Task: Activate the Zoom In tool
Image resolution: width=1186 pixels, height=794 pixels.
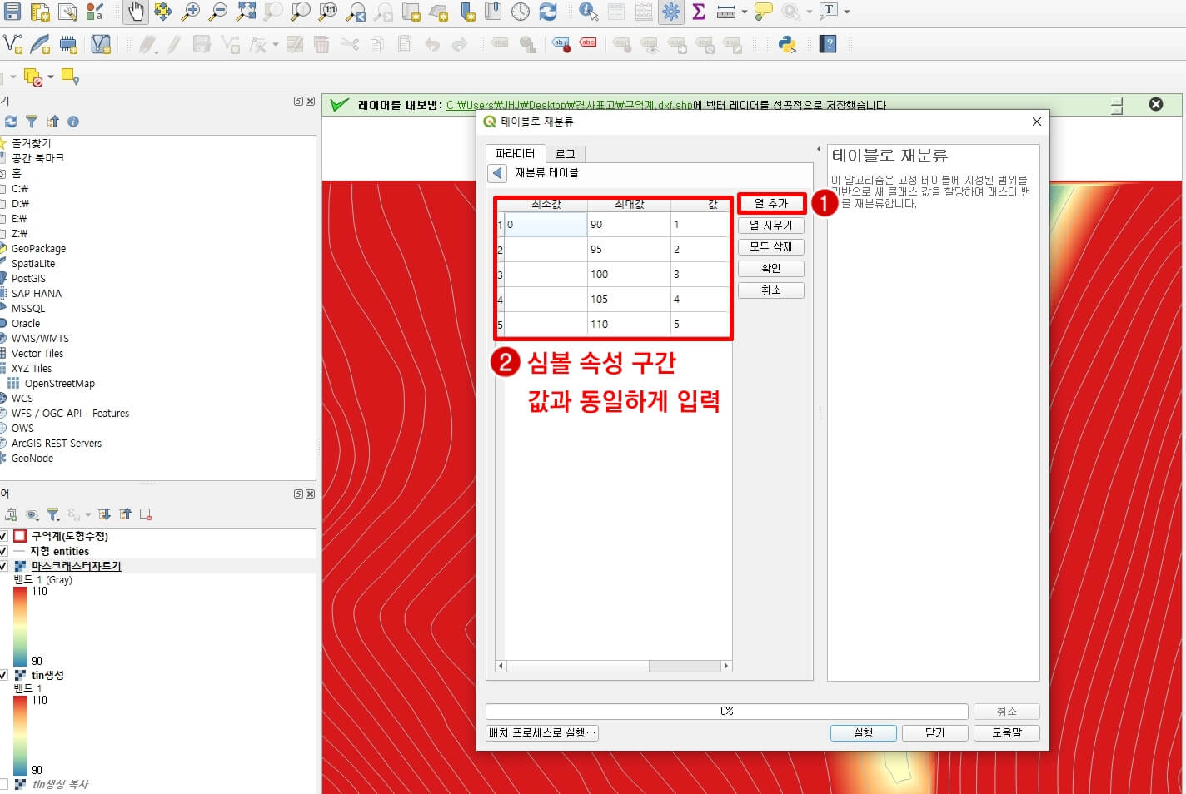Action: click(191, 12)
